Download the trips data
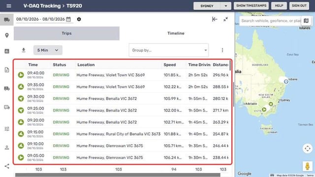Screen dimensions: 315x177 24,50
